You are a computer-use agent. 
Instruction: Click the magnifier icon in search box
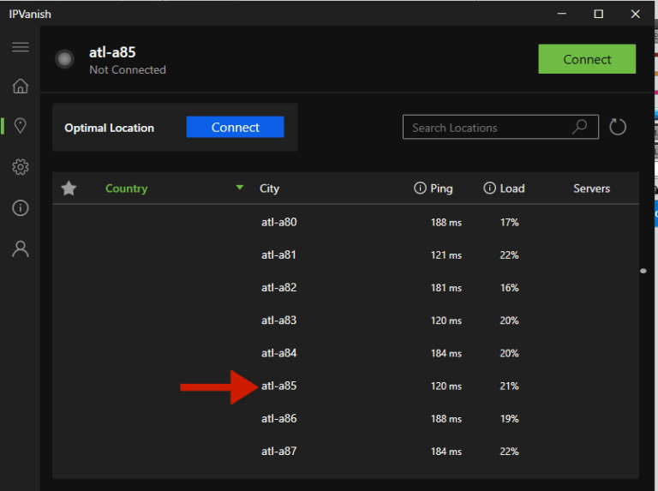point(580,127)
